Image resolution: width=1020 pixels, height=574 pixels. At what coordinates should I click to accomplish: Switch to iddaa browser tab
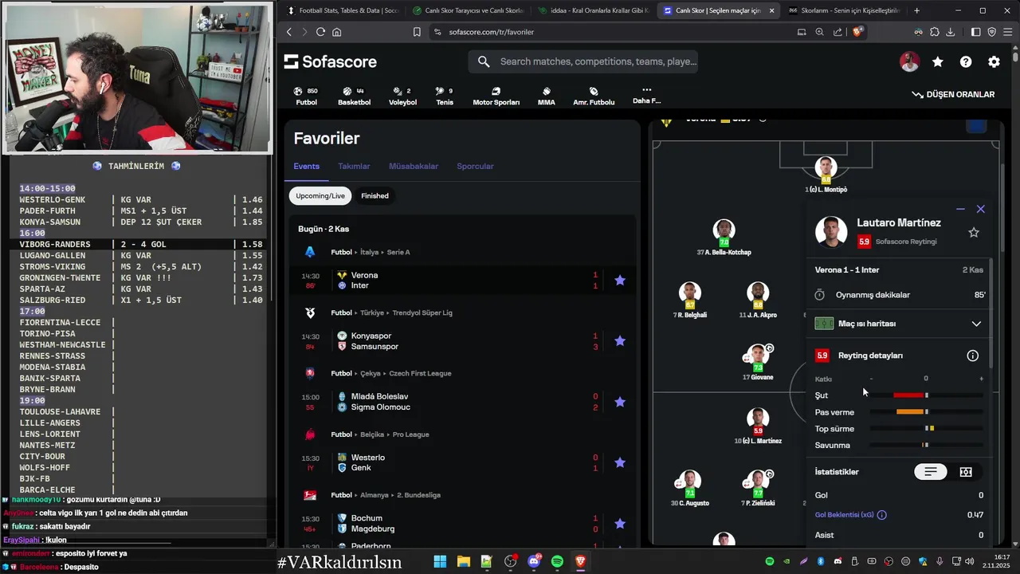(x=594, y=10)
